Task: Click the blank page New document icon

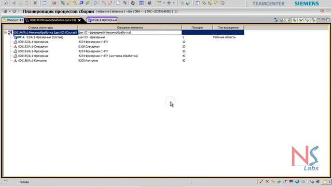Action: click(118, 3)
